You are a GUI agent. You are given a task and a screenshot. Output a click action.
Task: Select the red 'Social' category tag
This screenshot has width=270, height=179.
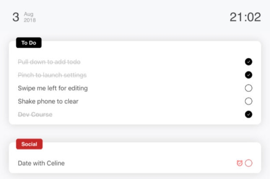[29, 144]
